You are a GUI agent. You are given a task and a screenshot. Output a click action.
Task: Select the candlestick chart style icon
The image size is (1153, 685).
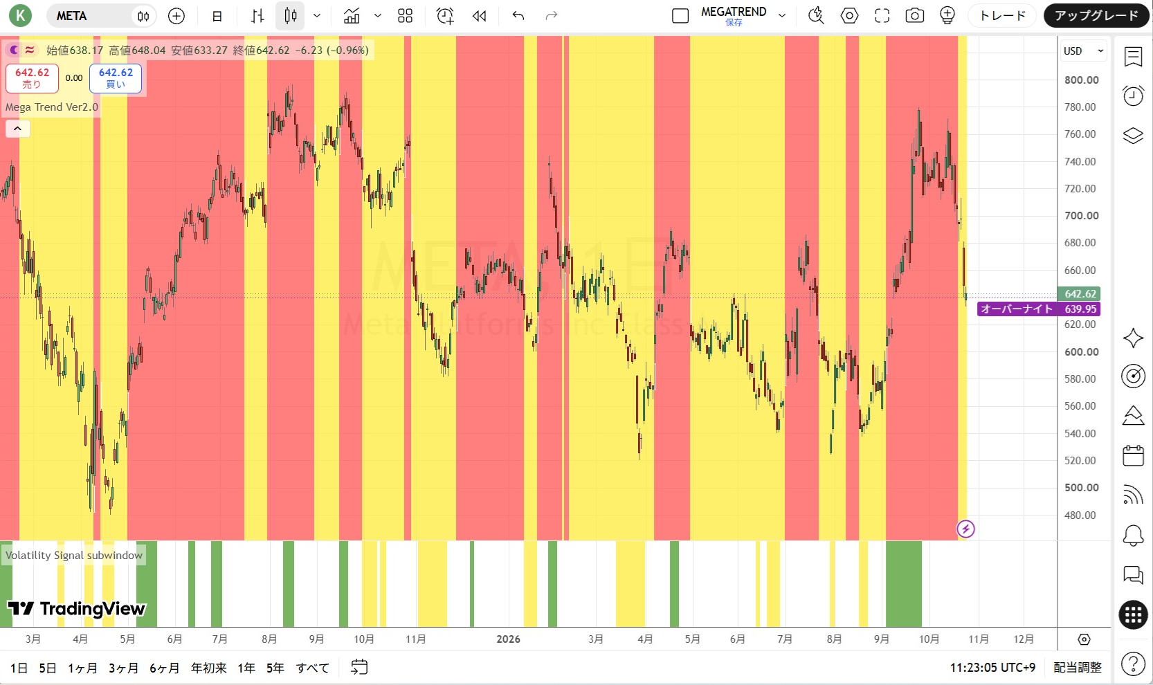291,16
